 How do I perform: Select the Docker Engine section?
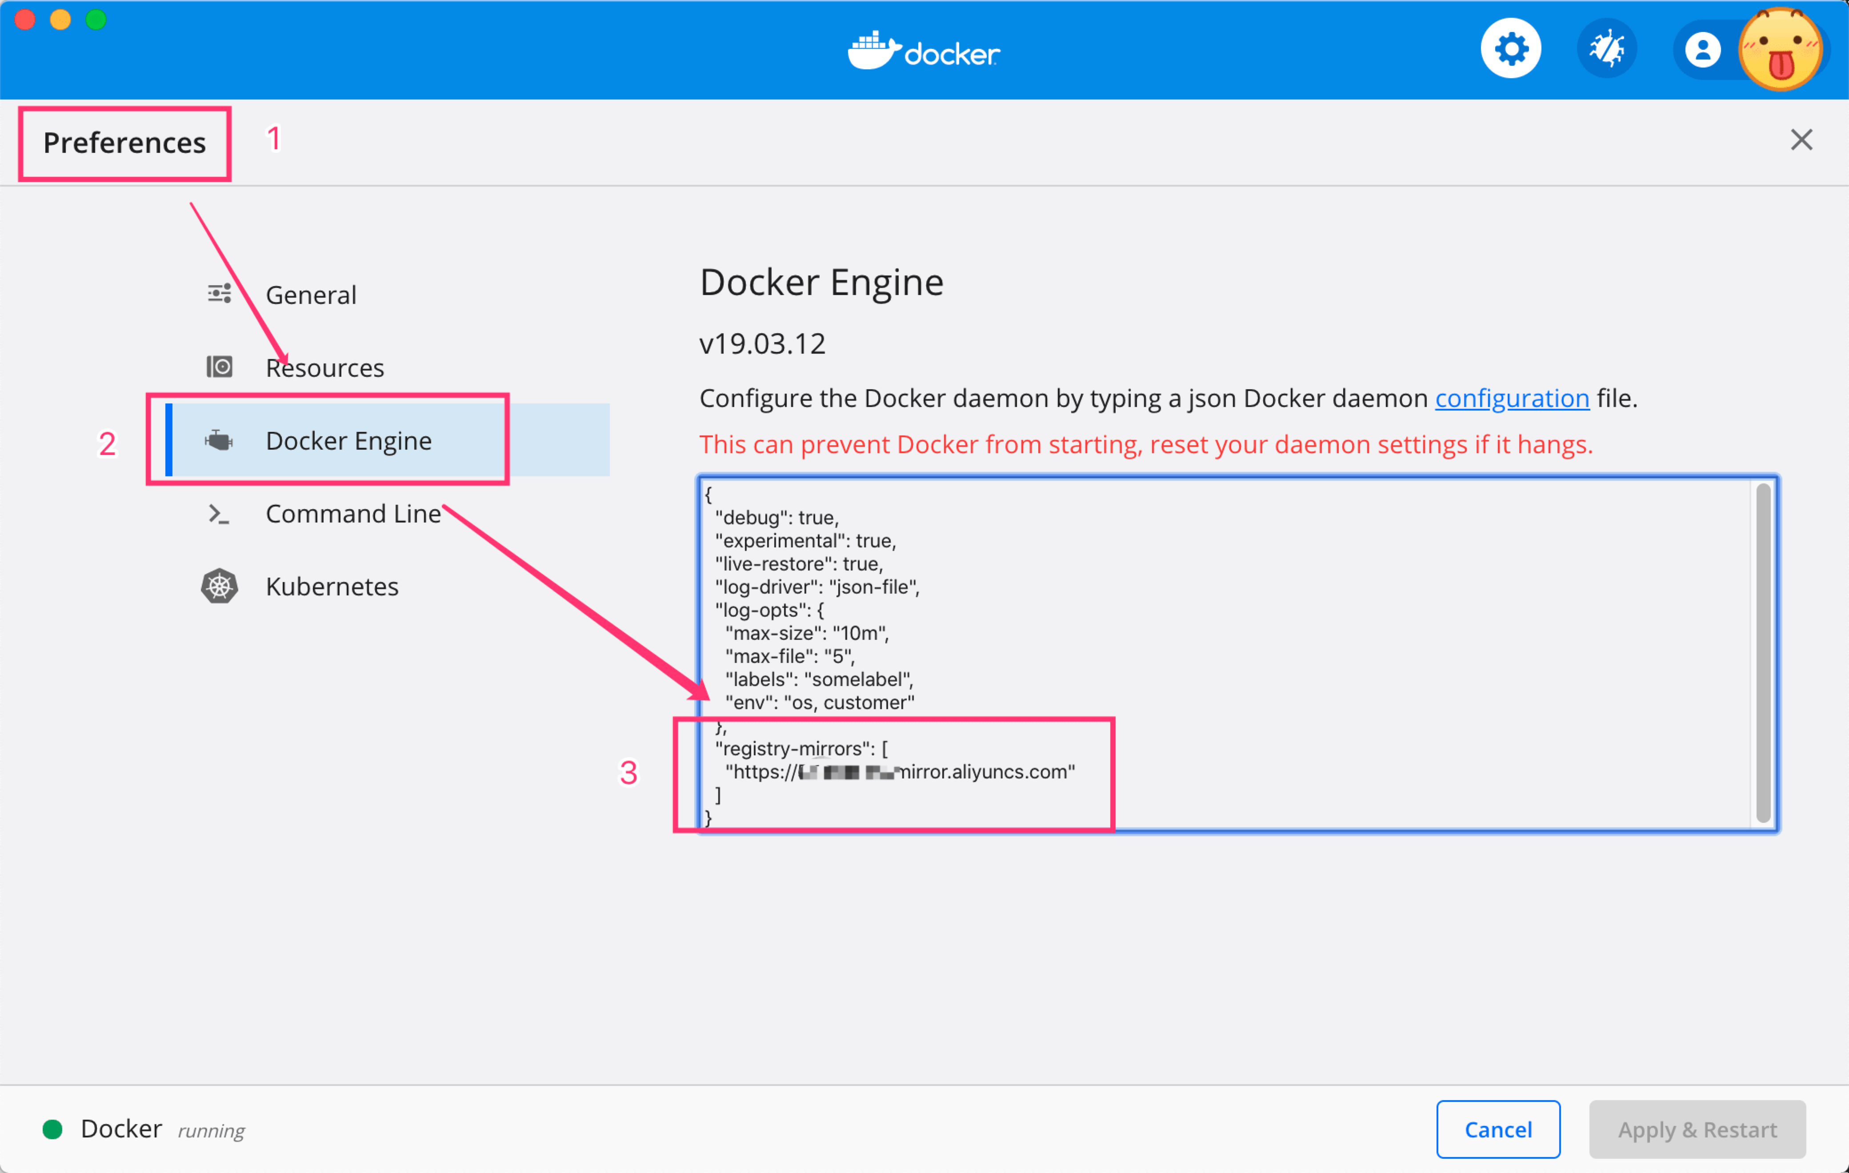point(388,440)
